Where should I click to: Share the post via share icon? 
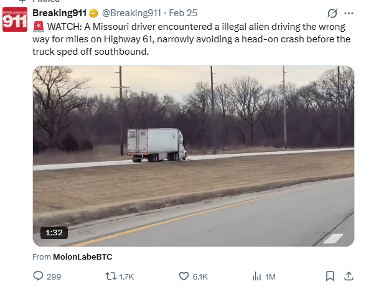click(349, 276)
